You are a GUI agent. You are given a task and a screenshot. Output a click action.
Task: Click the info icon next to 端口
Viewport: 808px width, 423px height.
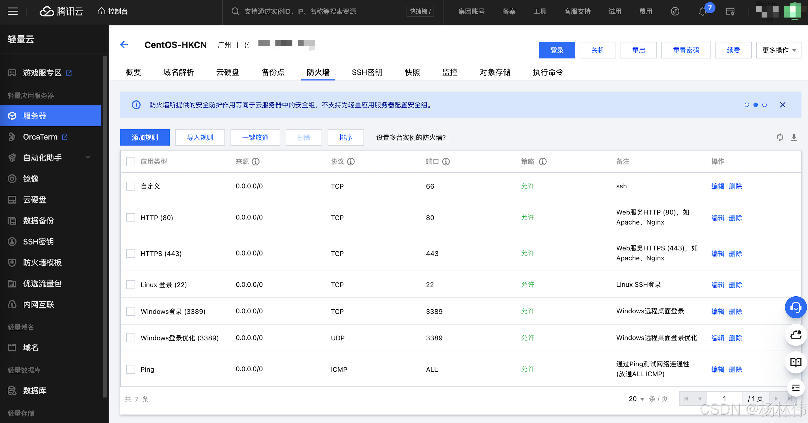coord(446,161)
